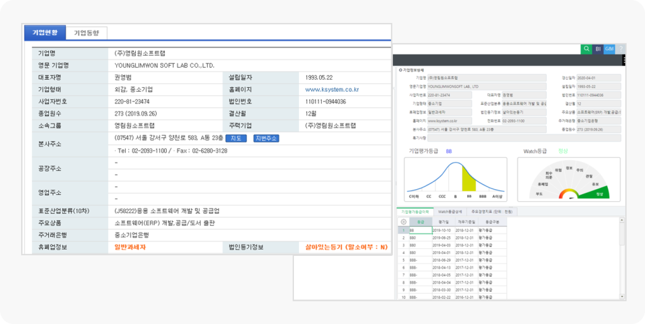Click the 살아있는등기 (말소여부 : N) text
This screenshot has width=645, height=324.
pos(346,247)
